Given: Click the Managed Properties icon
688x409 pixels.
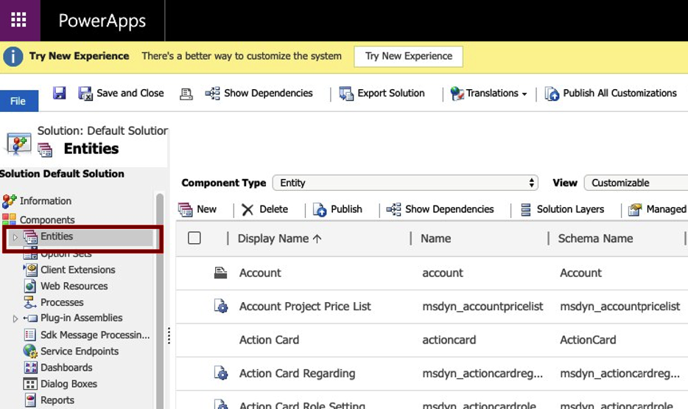Looking at the screenshot, I should point(635,210).
